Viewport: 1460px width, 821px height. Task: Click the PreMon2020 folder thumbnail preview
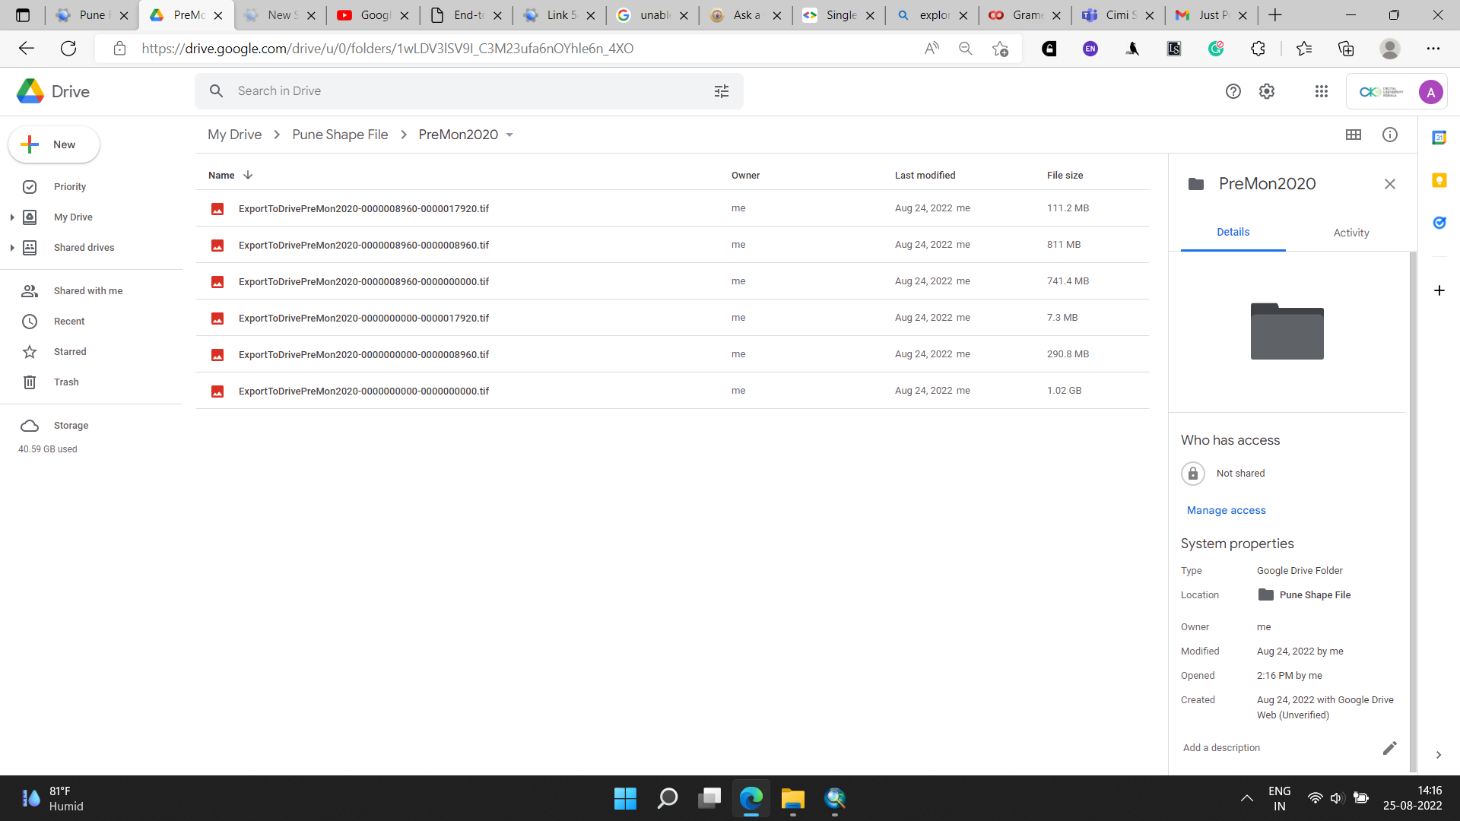coord(1287,331)
